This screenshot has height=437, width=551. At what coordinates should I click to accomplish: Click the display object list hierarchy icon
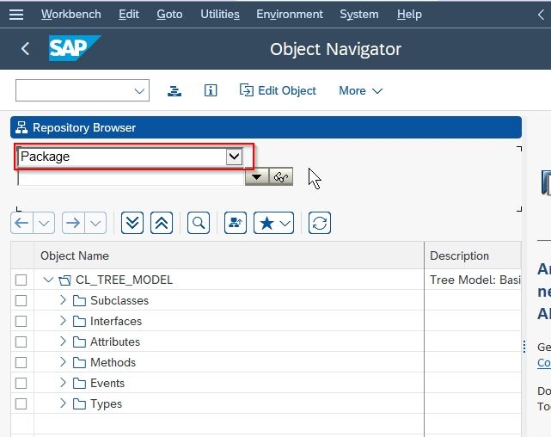coord(174,90)
